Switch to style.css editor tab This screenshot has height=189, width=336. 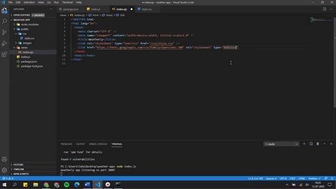point(146,9)
